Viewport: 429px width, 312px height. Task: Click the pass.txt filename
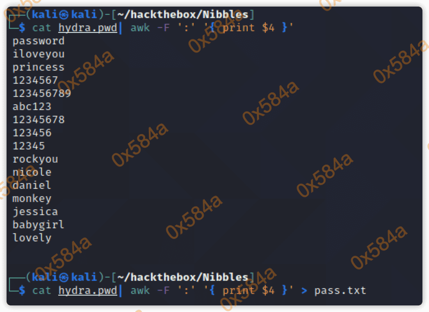(x=340, y=290)
